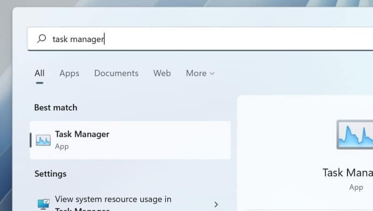Expand the More filters dropdown
Viewport: 373px width, 211px height.
(x=200, y=74)
